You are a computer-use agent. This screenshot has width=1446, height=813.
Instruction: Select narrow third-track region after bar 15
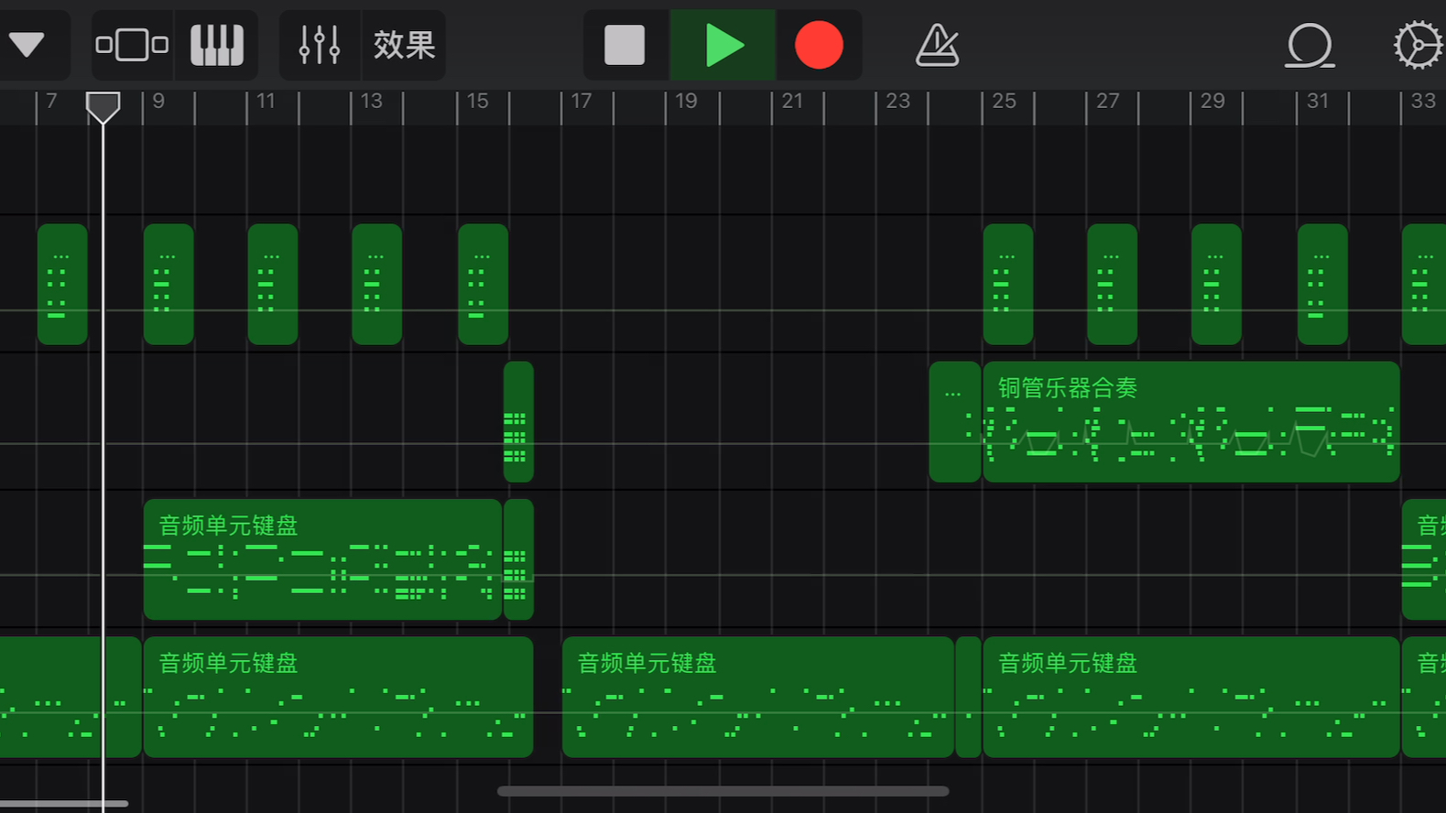(518, 559)
